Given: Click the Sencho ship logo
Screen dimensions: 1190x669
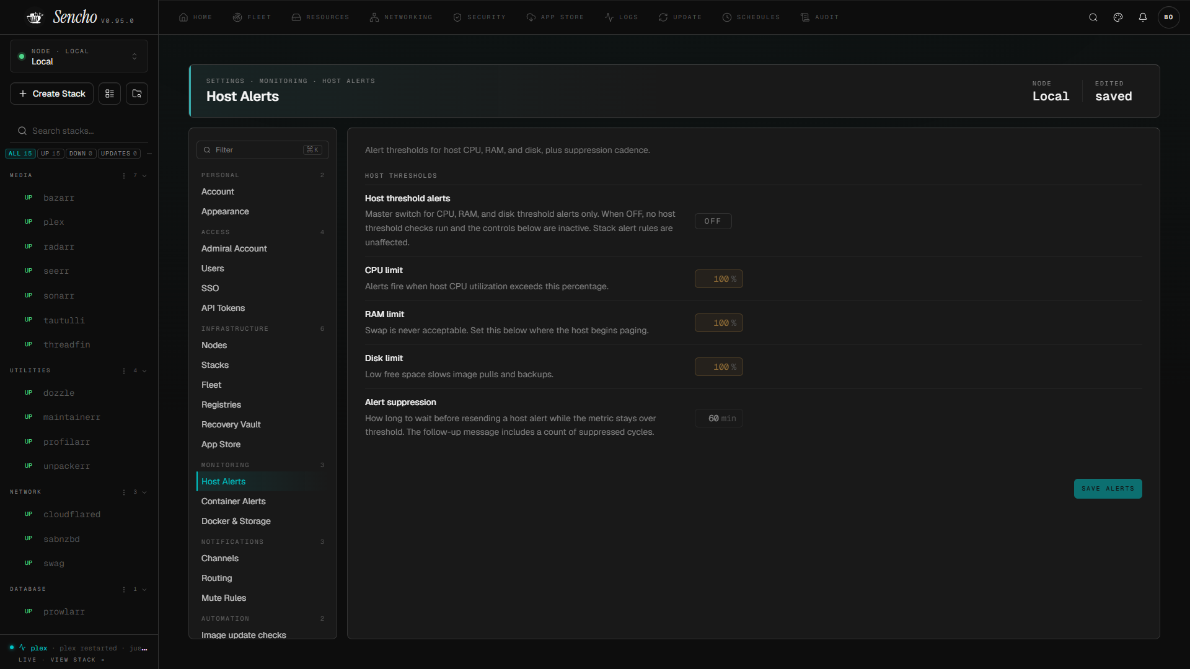Looking at the screenshot, I should (35, 17).
